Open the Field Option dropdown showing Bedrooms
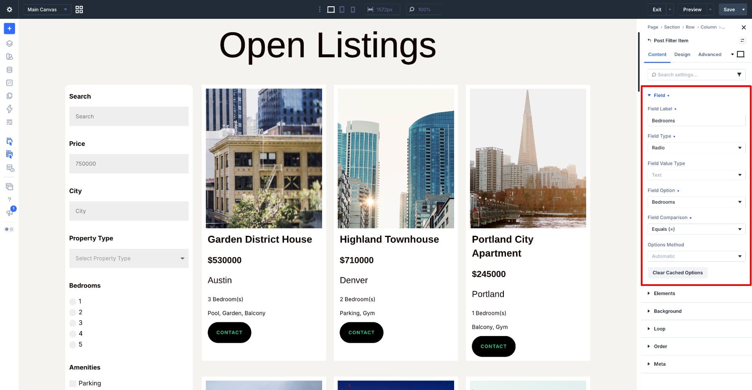 pyautogui.click(x=696, y=202)
